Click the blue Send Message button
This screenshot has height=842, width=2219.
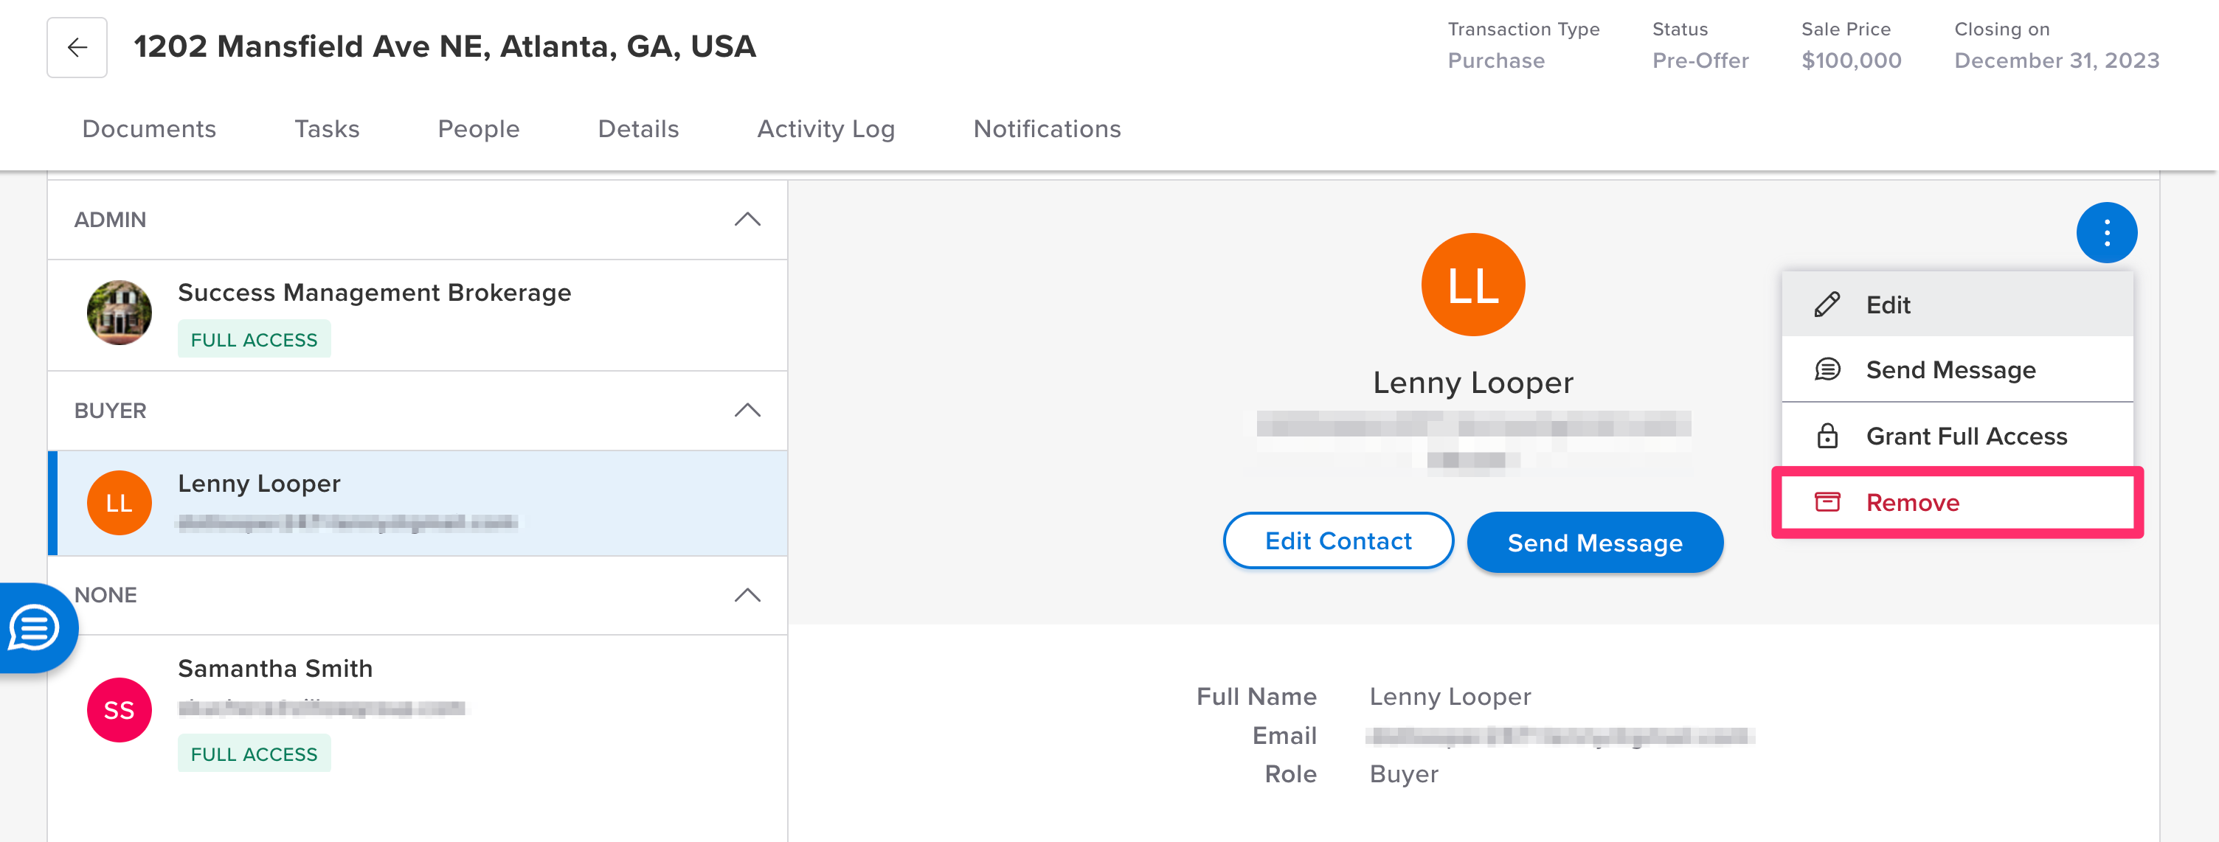point(1594,543)
